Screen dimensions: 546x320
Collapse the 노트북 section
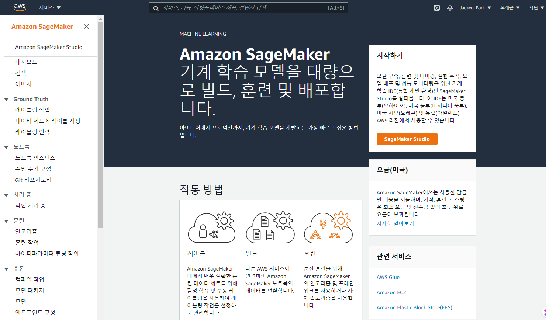click(6, 147)
